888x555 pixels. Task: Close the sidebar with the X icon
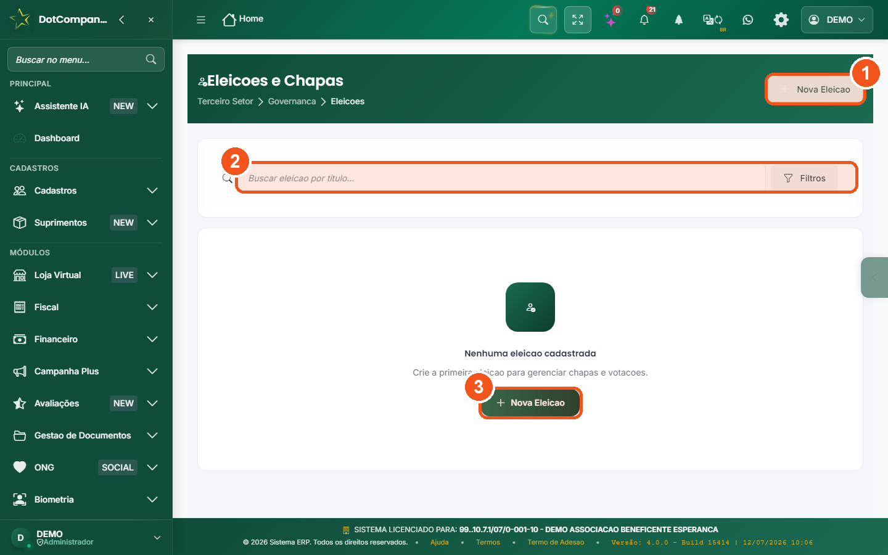point(151,20)
